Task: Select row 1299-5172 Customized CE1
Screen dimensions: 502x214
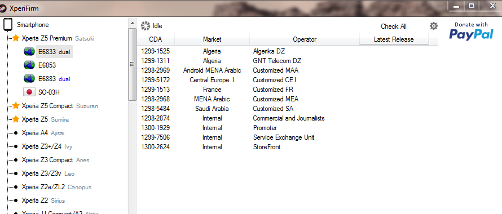Action: [288, 80]
